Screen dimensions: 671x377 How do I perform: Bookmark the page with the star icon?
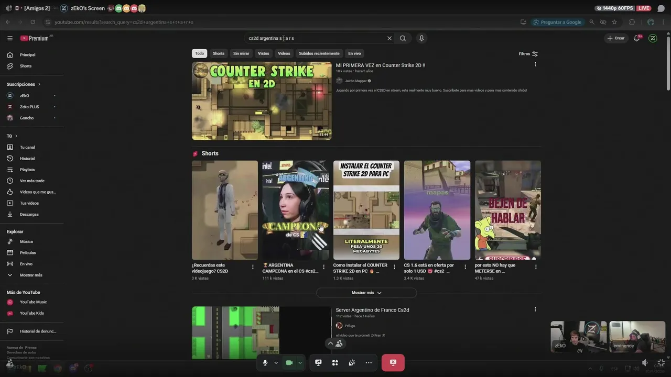click(x=614, y=22)
